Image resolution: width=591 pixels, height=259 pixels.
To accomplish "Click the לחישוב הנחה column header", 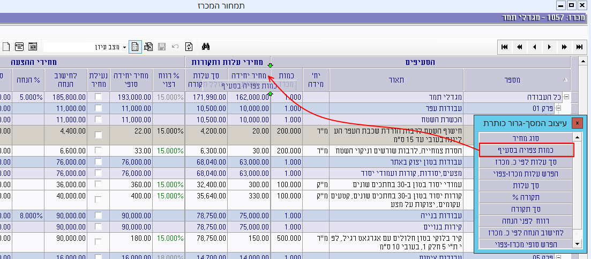I will (x=65, y=79).
